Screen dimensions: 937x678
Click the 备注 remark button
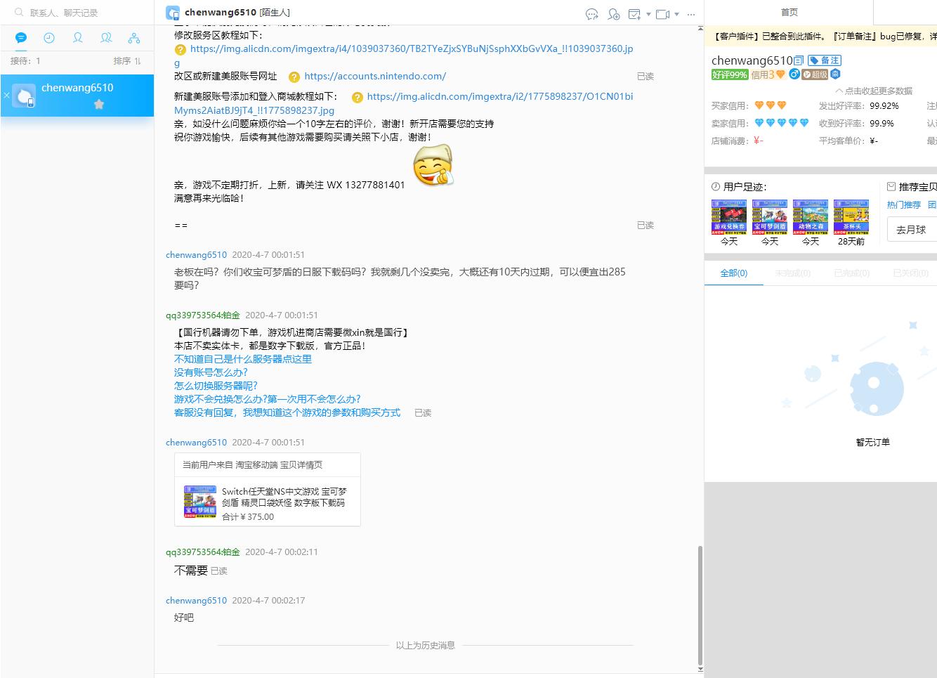(x=825, y=60)
